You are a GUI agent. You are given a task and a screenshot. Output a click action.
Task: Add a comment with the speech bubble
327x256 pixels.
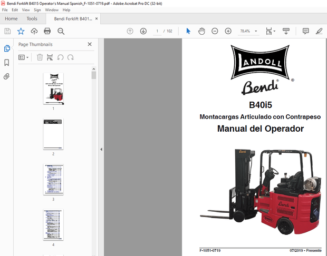tap(305, 31)
